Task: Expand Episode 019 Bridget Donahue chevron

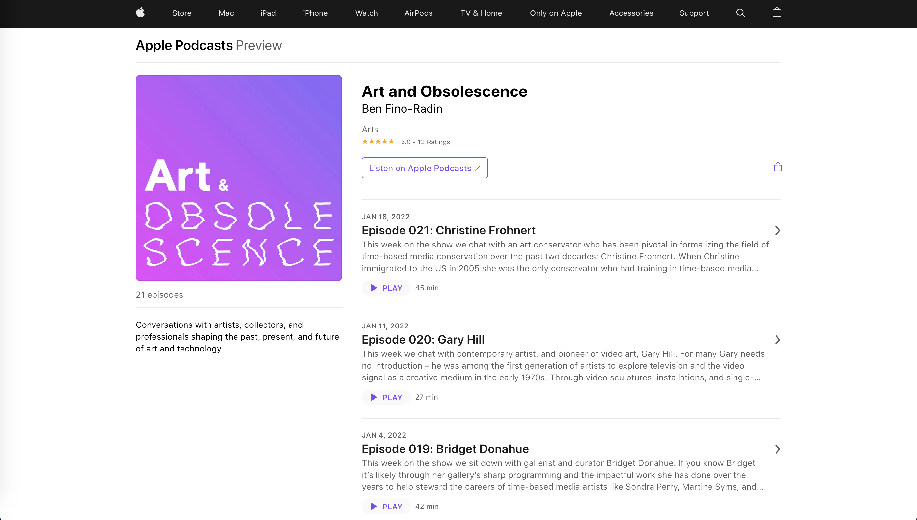Action: click(x=777, y=449)
